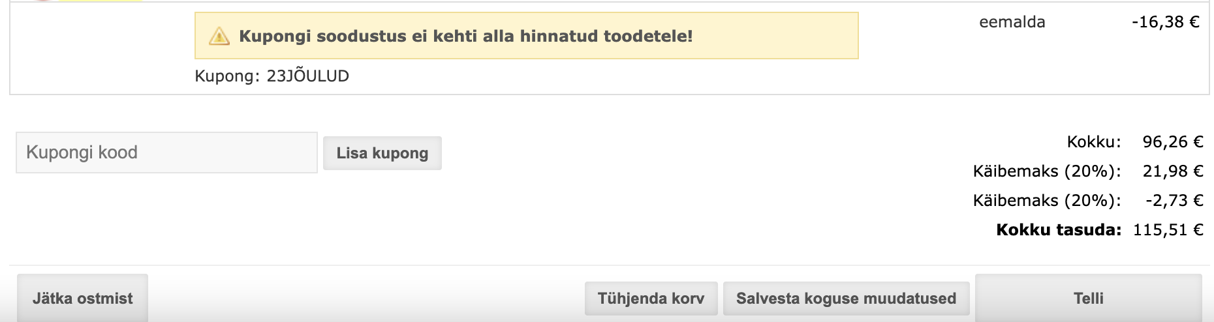Click the 'Kupongi soodustus ei kehti' warning text
Screen dimensions: 1214x322
click(x=465, y=36)
